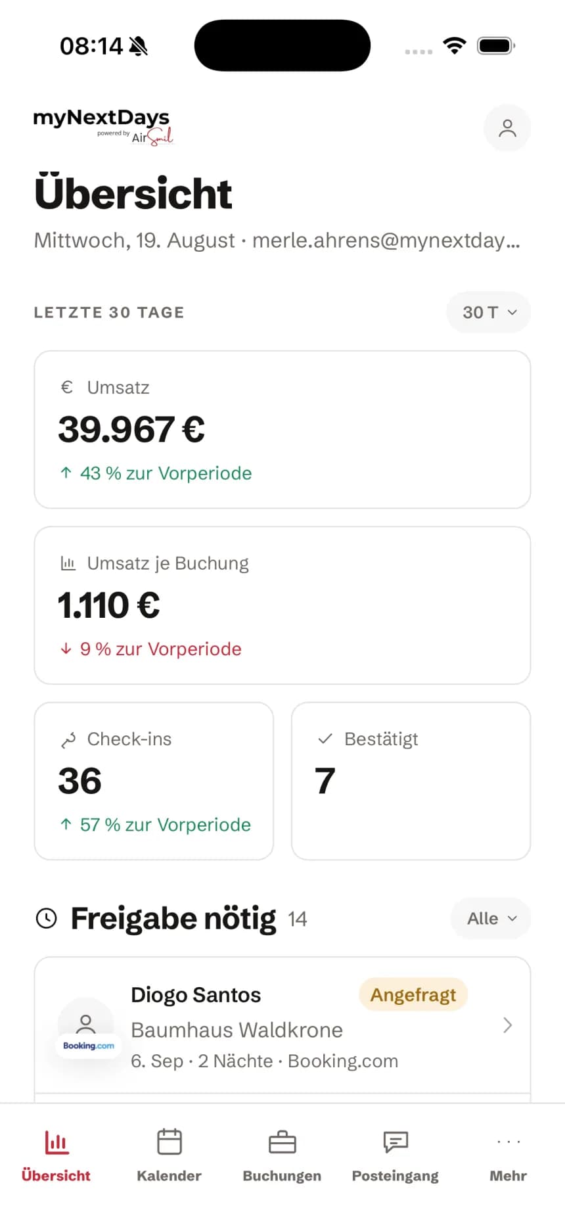Tap the Booking.com badge on guest avatar
The image size is (565, 1229).
point(88,1046)
